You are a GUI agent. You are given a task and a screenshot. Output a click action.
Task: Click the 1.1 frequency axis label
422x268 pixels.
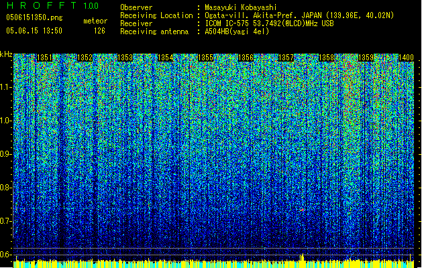[x=6, y=86]
